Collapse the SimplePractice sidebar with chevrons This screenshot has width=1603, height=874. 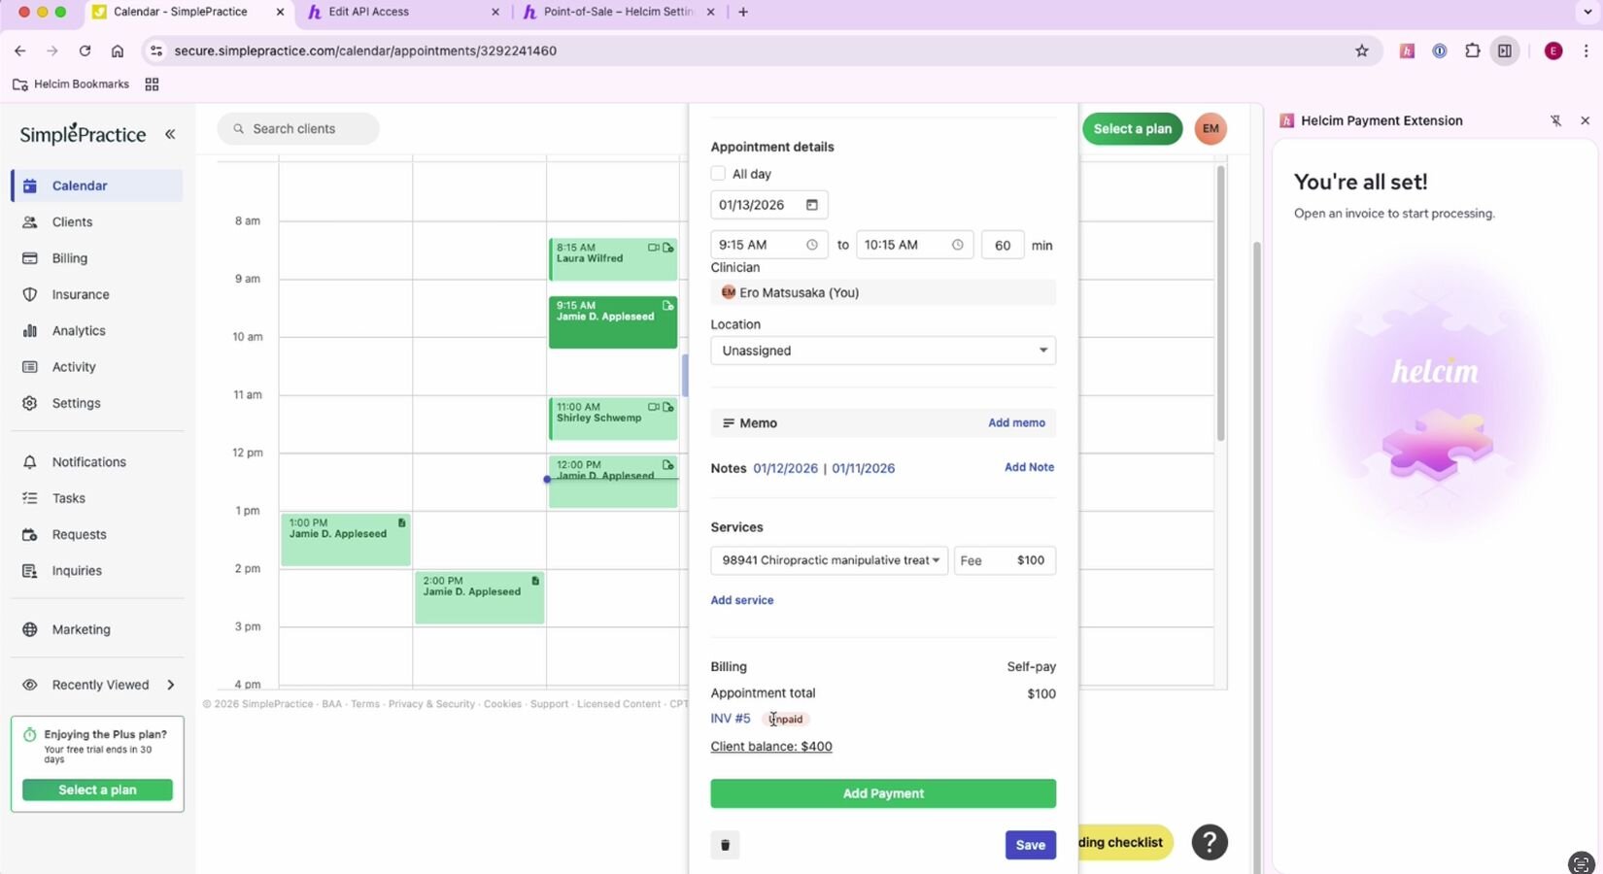point(170,134)
